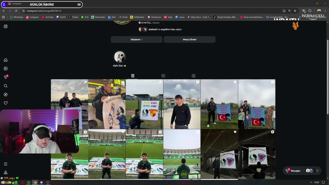The height and width of the screenshot is (185, 329).
Task: Open anyyldrm follower link
Action: click(x=165, y=29)
